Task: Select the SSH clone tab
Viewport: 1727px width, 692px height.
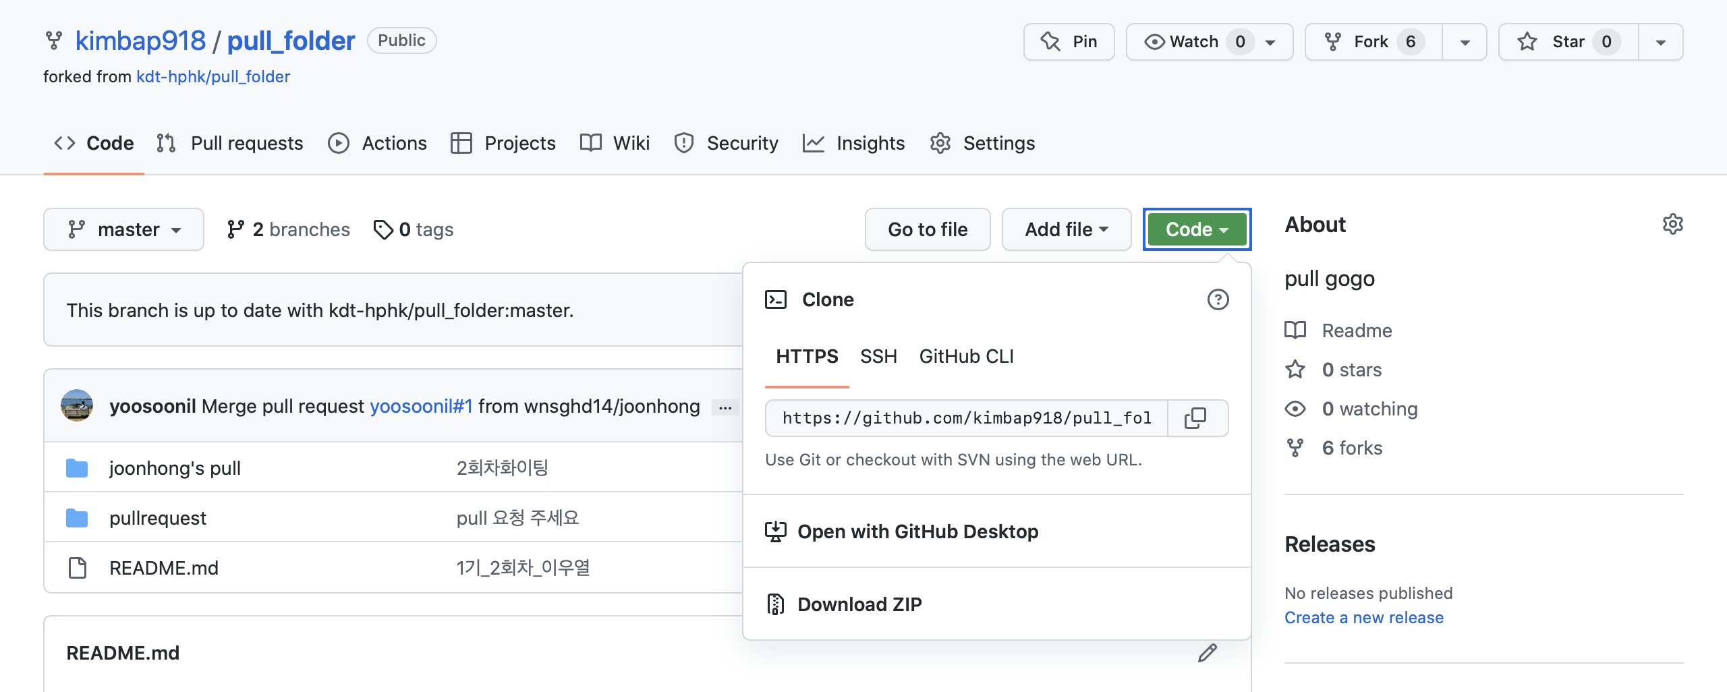Action: [878, 356]
